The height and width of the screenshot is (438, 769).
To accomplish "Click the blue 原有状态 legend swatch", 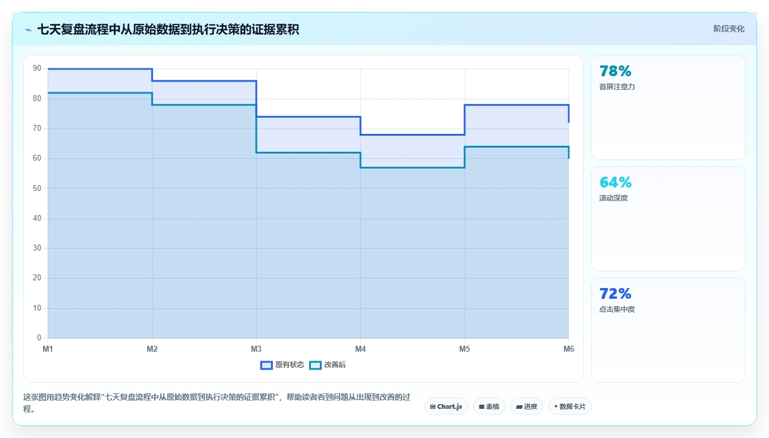I will tap(266, 365).
